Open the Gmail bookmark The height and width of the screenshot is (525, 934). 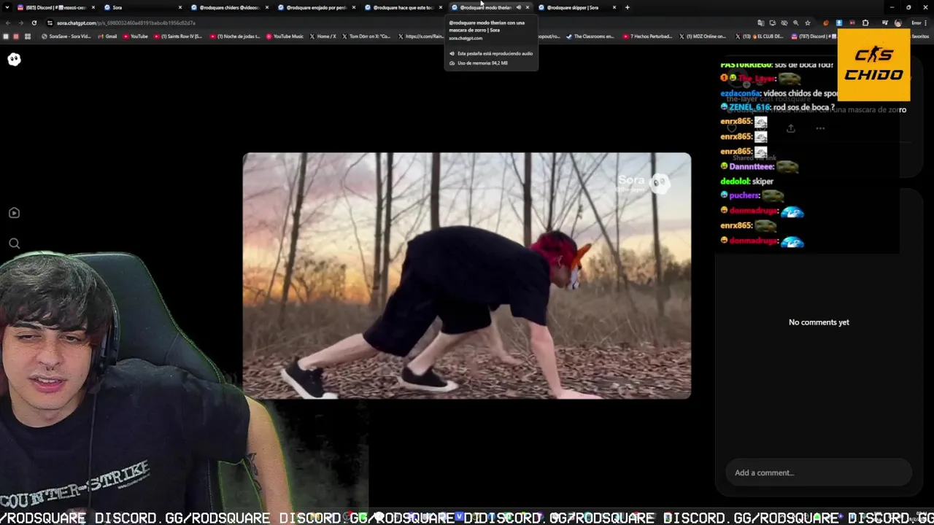(x=107, y=36)
